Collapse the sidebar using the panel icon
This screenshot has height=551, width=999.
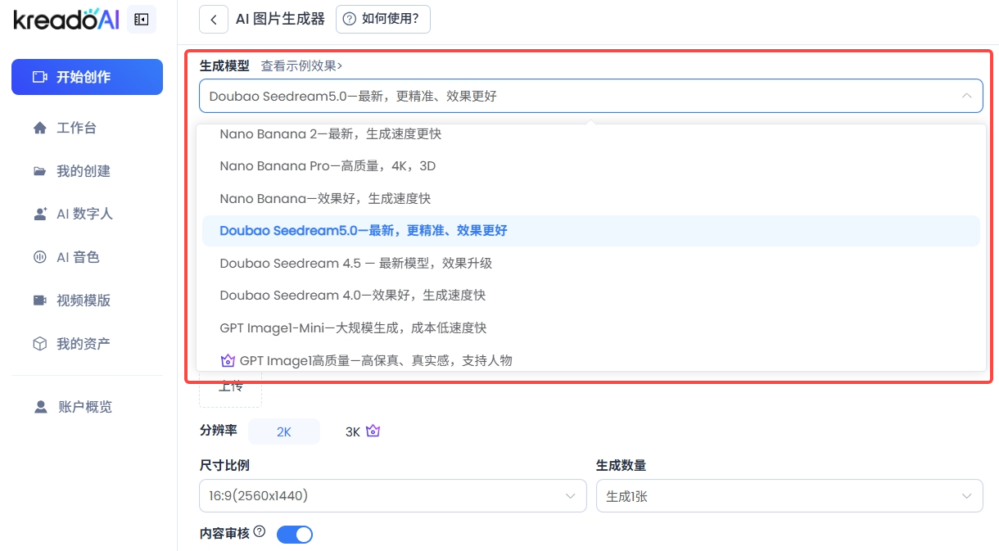[142, 20]
